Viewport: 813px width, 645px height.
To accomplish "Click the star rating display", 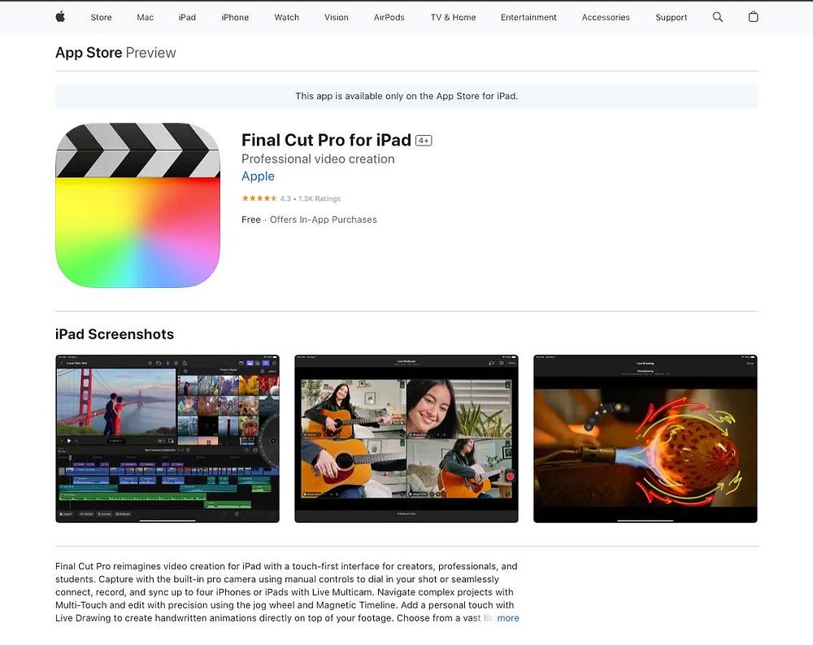I will 259,198.
